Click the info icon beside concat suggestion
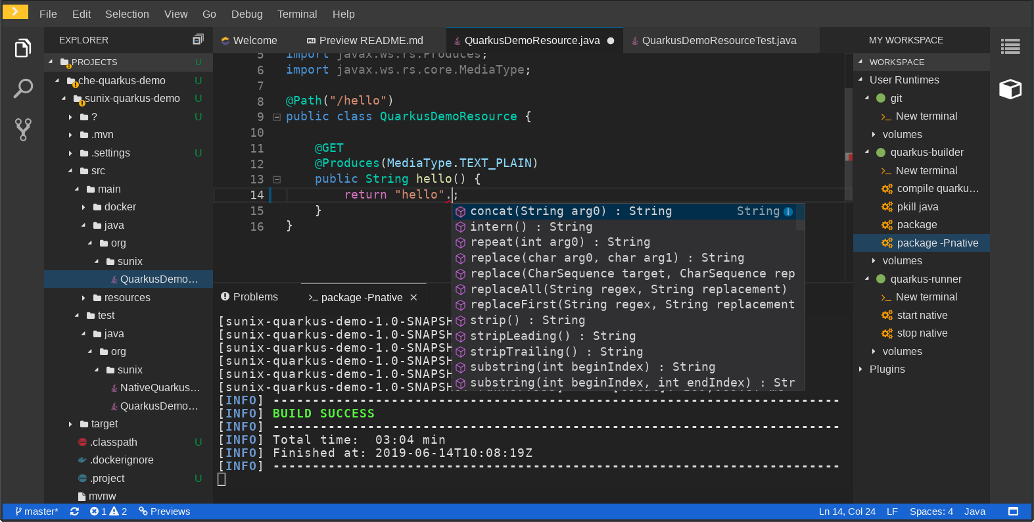The image size is (1034, 522). coord(788,212)
